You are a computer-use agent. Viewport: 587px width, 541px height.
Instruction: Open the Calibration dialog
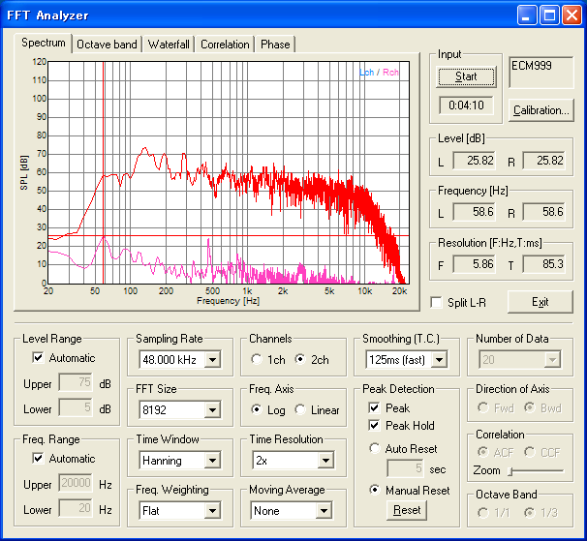(541, 110)
